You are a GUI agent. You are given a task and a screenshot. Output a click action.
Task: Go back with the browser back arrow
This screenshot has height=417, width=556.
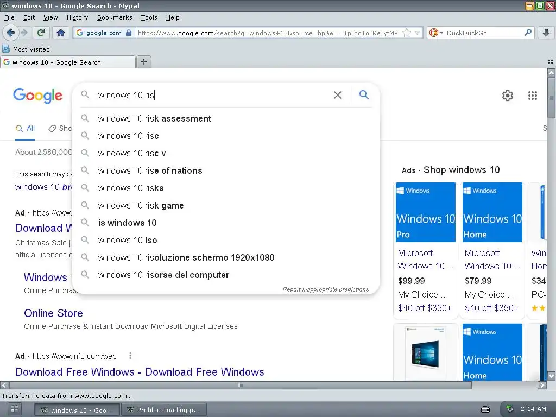click(x=10, y=33)
